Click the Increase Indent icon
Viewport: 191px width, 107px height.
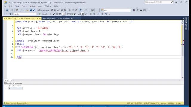pyautogui.click(x=102, y=14)
